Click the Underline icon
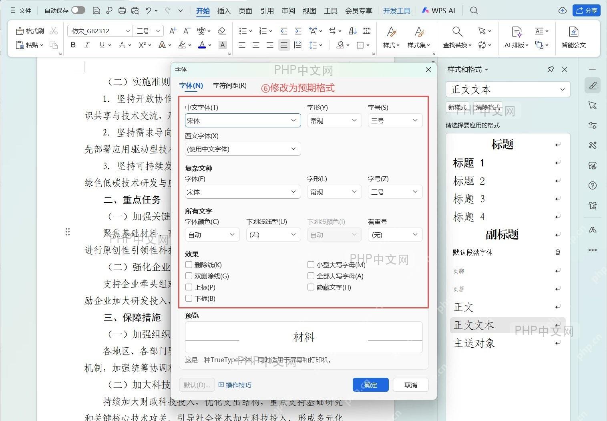The height and width of the screenshot is (421, 607). tap(102, 45)
